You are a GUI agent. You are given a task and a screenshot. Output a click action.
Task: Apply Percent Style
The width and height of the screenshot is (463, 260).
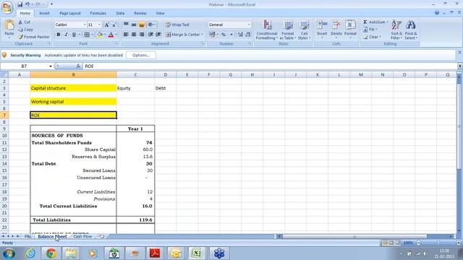[224, 35]
